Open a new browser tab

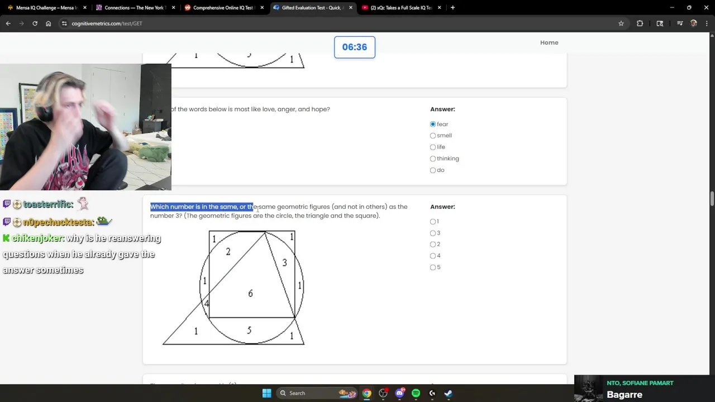[x=452, y=8]
